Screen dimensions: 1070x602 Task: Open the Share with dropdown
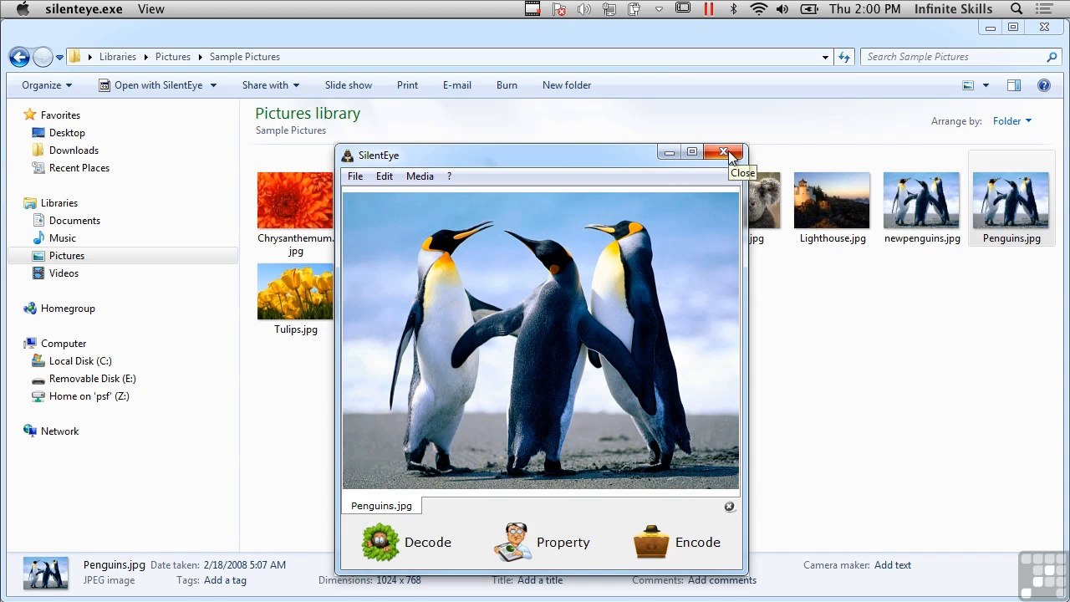tap(270, 85)
